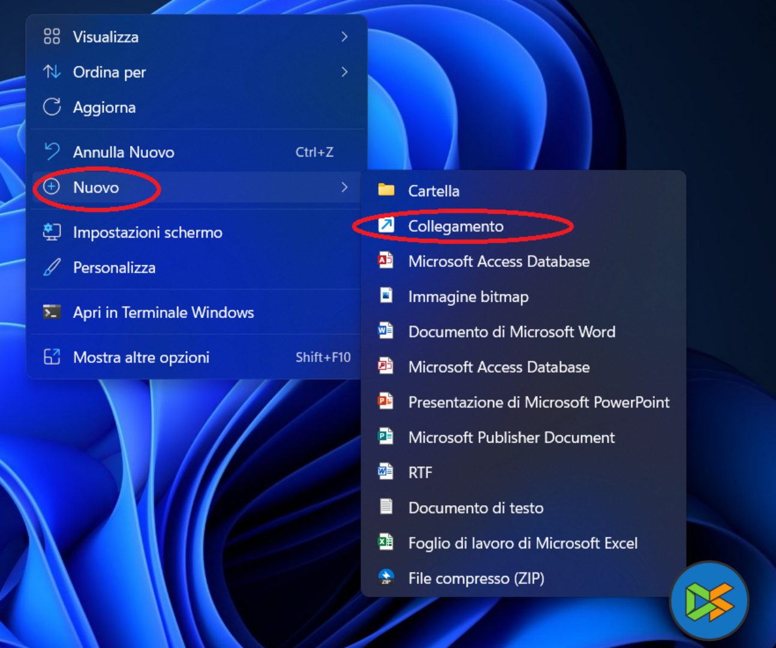Expand the Ordina per submenu chevron

click(344, 72)
